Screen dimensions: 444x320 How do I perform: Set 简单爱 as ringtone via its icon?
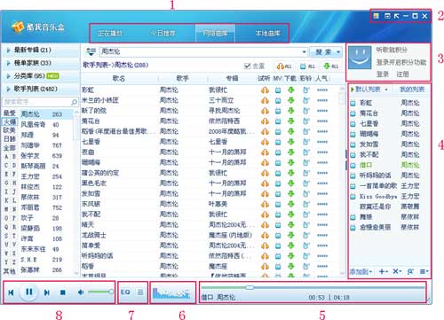306,246
